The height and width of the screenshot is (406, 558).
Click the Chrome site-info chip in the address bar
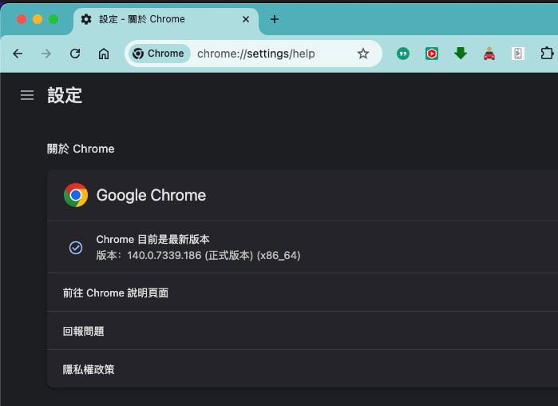[159, 54]
